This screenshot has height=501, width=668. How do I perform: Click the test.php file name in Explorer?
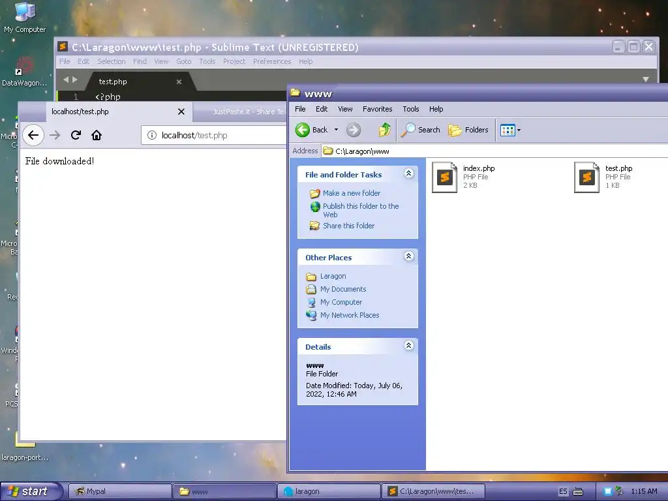click(618, 168)
